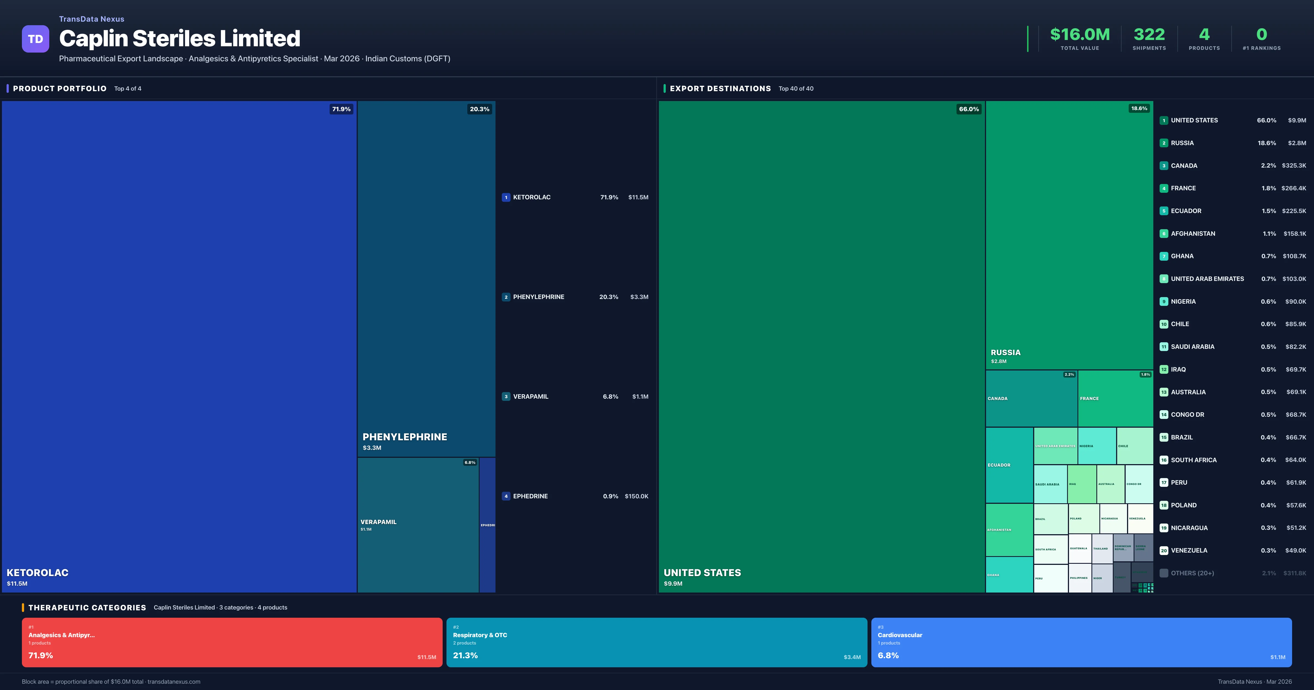
Task: Click the red Analgesics & Antipyretics color block
Action: pyautogui.click(x=232, y=642)
